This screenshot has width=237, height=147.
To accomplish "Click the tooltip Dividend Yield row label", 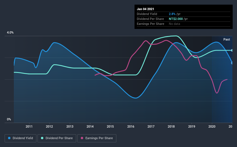I will [x=147, y=14].
